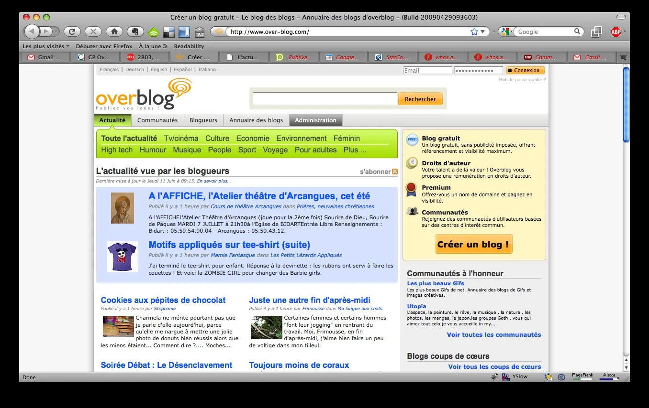Viewport: 649px width, 408px height.
Task: Select the Tv/cinéma news category
Action: [x=181, y=139]
